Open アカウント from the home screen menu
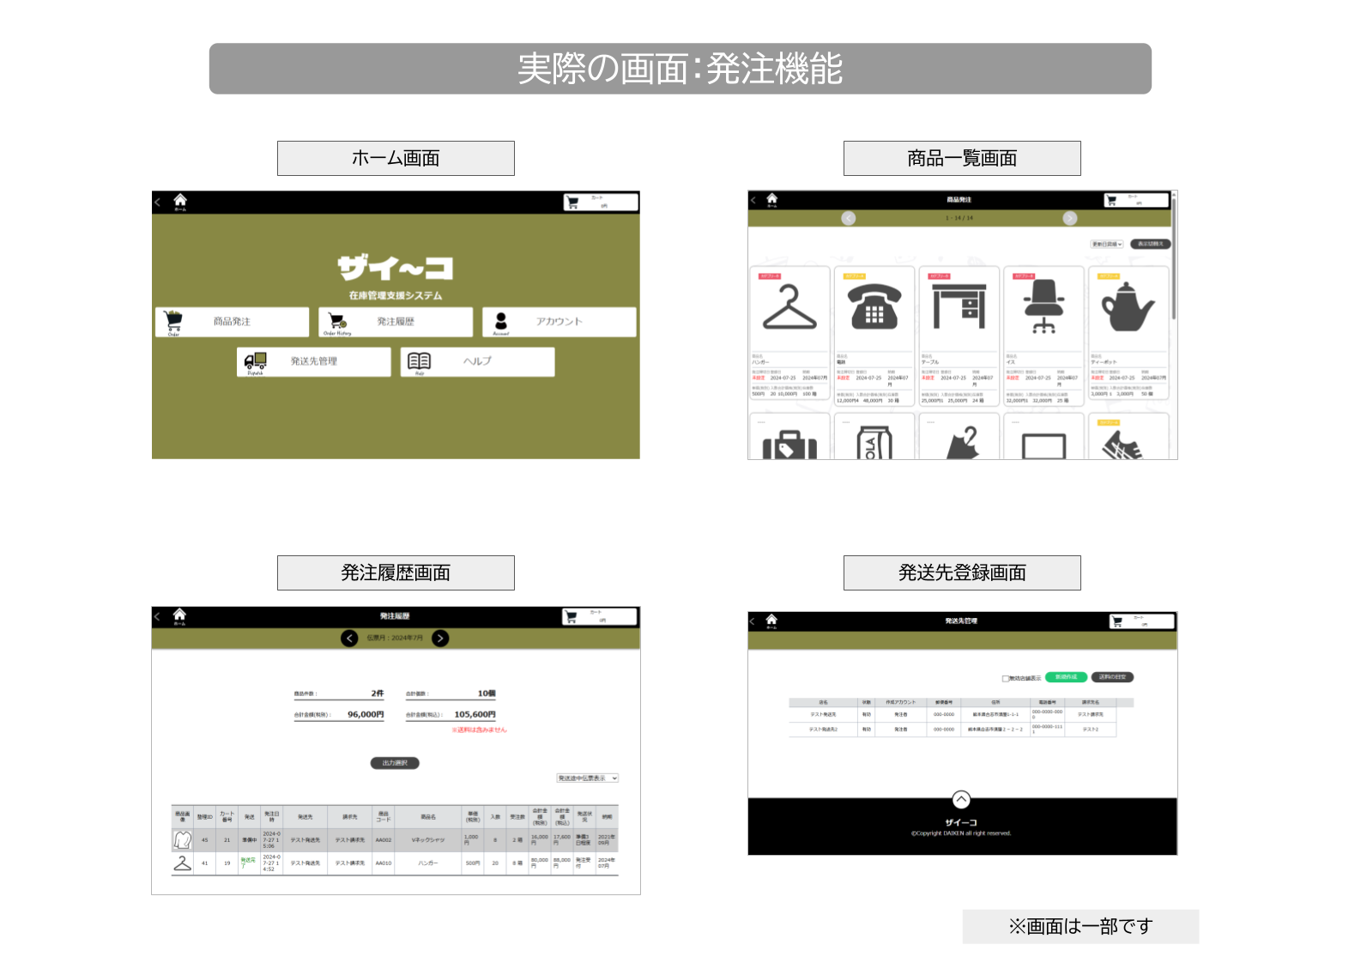 pos(560,322)
